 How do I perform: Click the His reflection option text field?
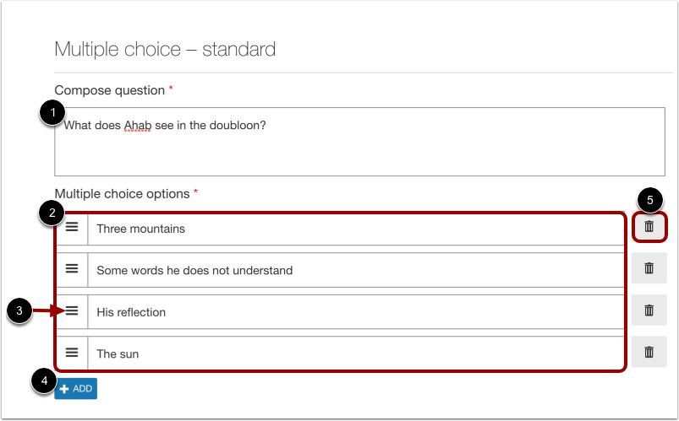click(355, 312)
